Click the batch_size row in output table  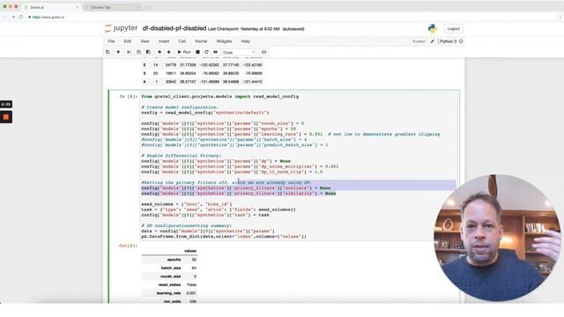click(x=169, y=268)
